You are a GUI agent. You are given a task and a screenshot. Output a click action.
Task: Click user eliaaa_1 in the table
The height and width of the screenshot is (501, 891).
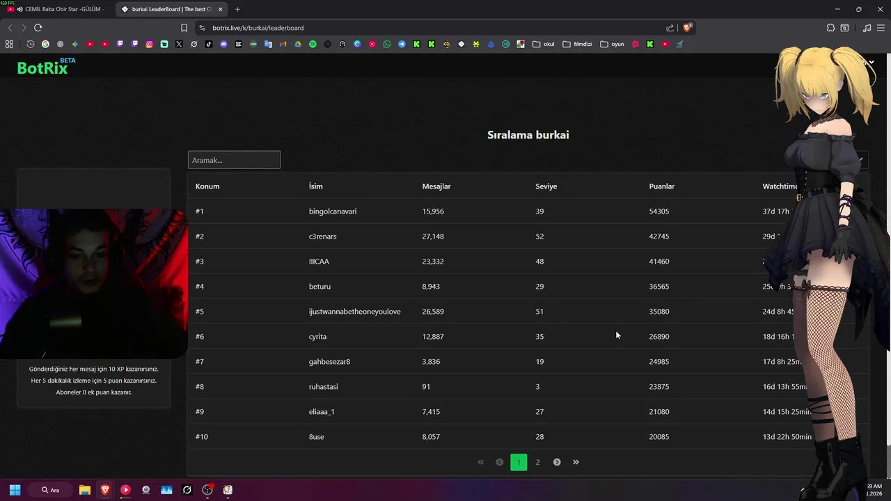click(322, 412)
